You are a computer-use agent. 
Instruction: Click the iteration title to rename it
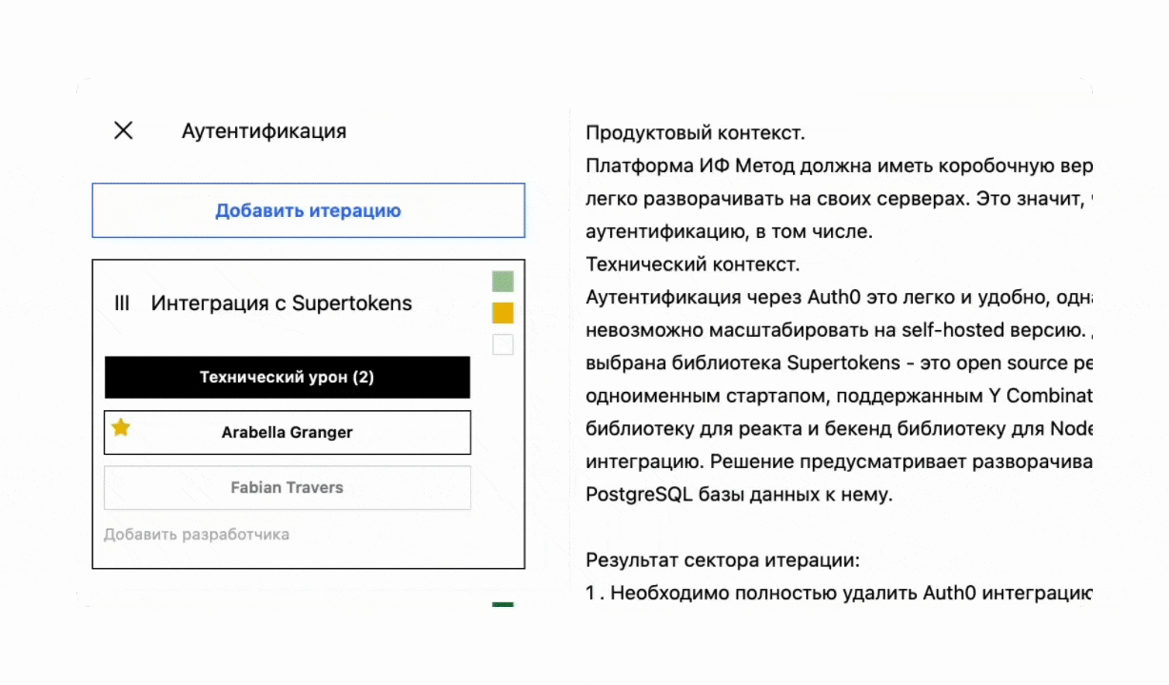(280, 303)
